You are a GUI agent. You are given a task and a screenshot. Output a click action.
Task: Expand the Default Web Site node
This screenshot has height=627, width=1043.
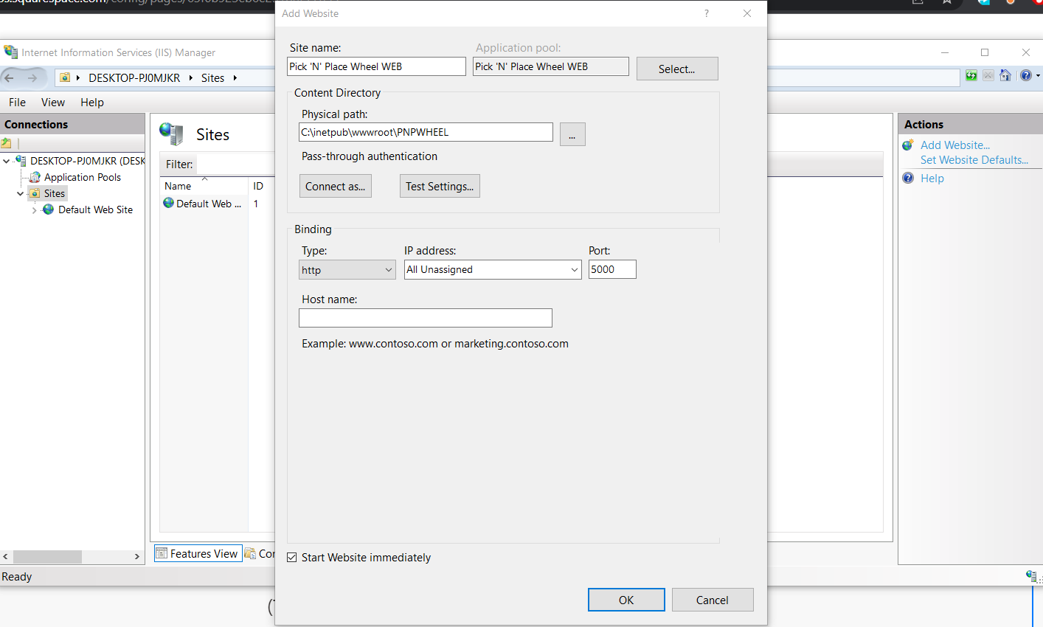(x=34, y=210)
